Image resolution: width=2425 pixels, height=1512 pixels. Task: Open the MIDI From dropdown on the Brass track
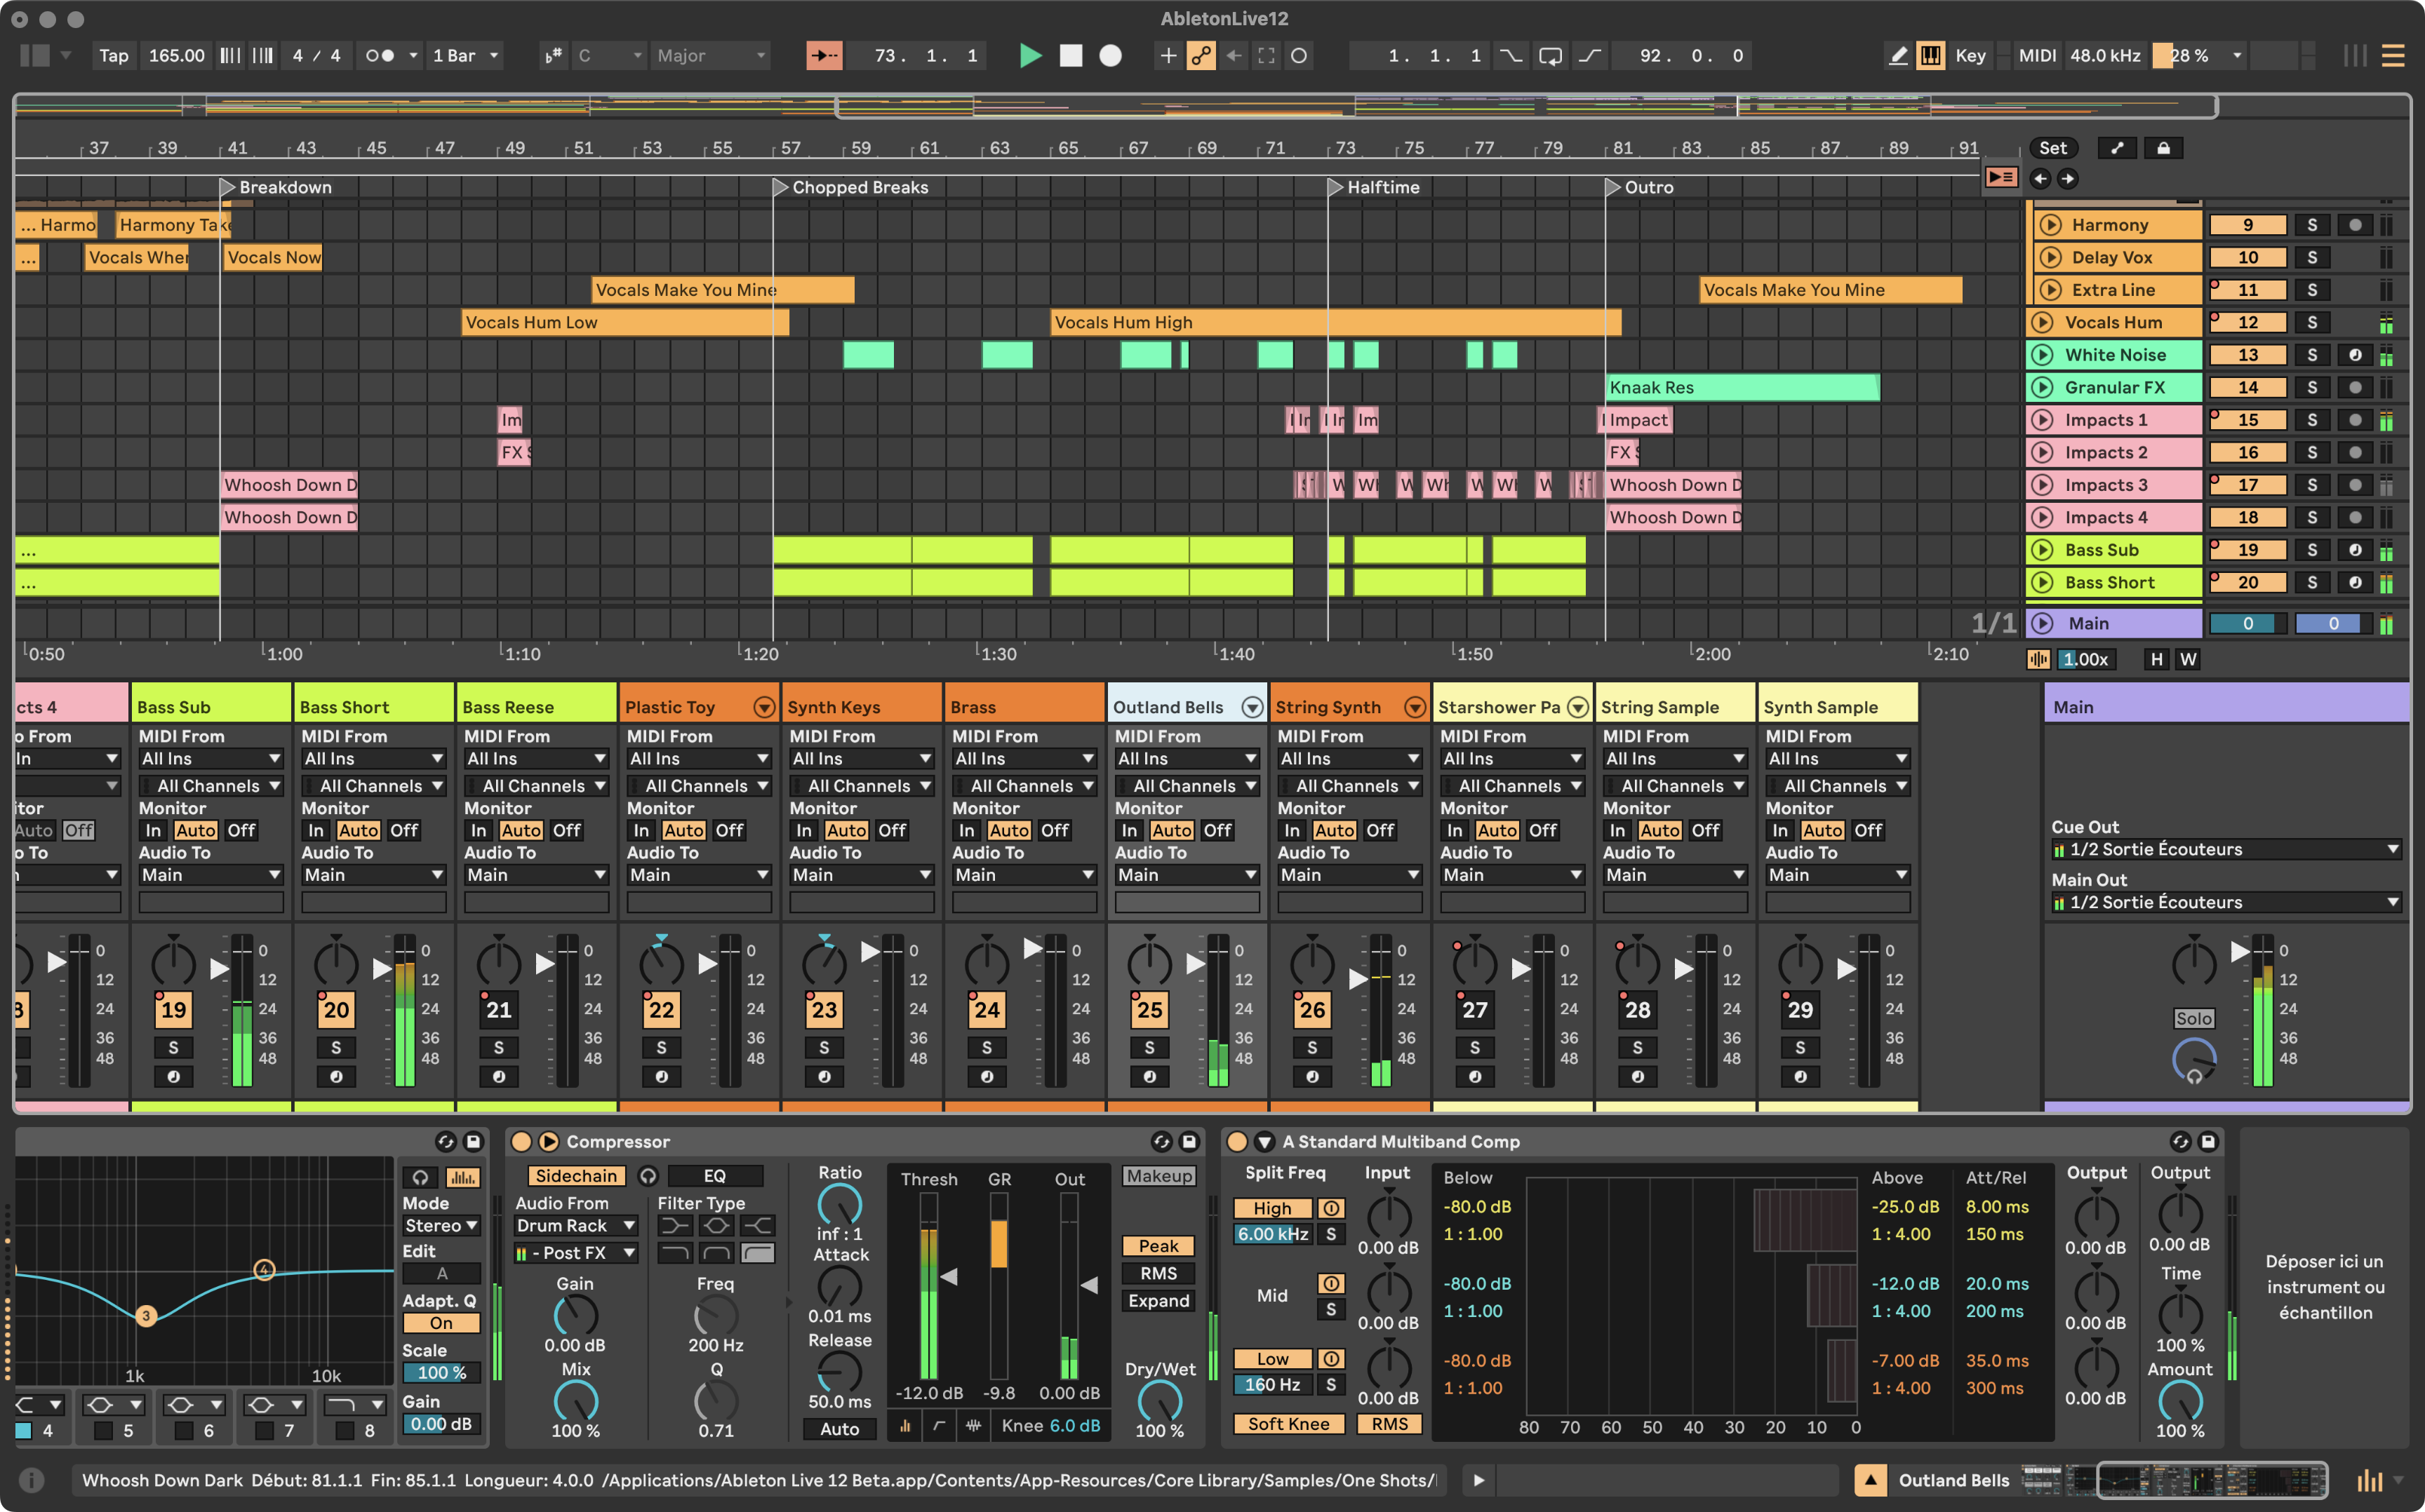pos(1024,758)
